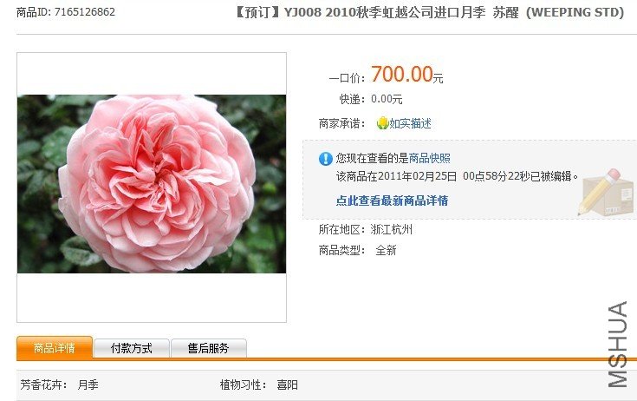Click the MSHUA watermark text
This screenshot has height=401, width=637.
click(x=617, y=344)
